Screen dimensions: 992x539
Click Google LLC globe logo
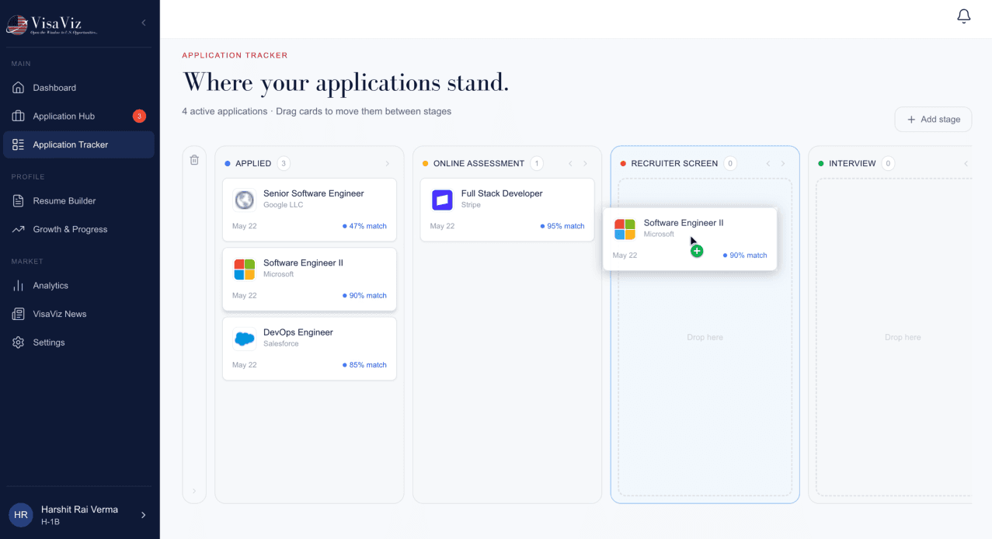pyautogui.click(x=245, y=200)
